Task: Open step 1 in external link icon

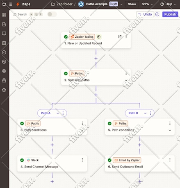Action: (120, 36)
